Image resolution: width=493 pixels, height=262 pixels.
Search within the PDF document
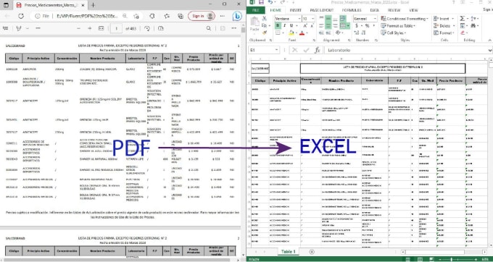(x=209, y=28)
